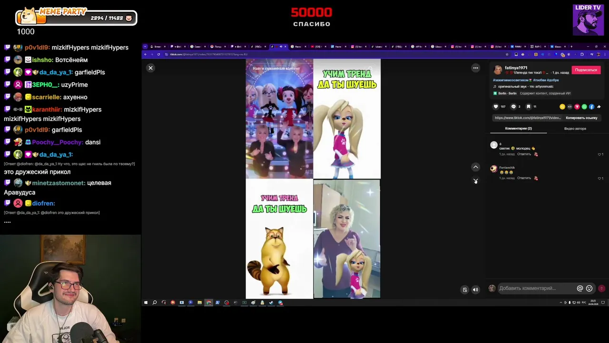Share to Facebook
This screenshot has height=343, width=609.
pos(591,107)
